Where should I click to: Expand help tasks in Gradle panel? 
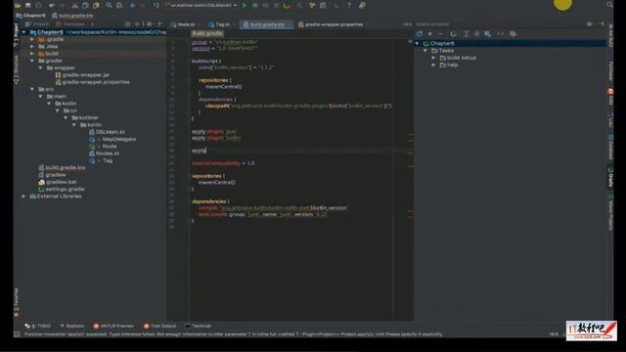coord(434,66)
